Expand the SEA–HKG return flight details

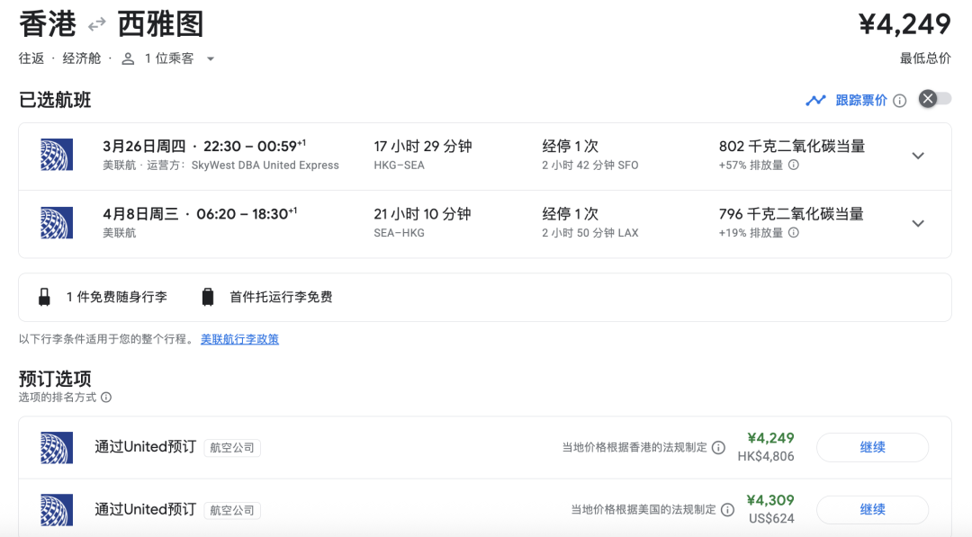918,223
